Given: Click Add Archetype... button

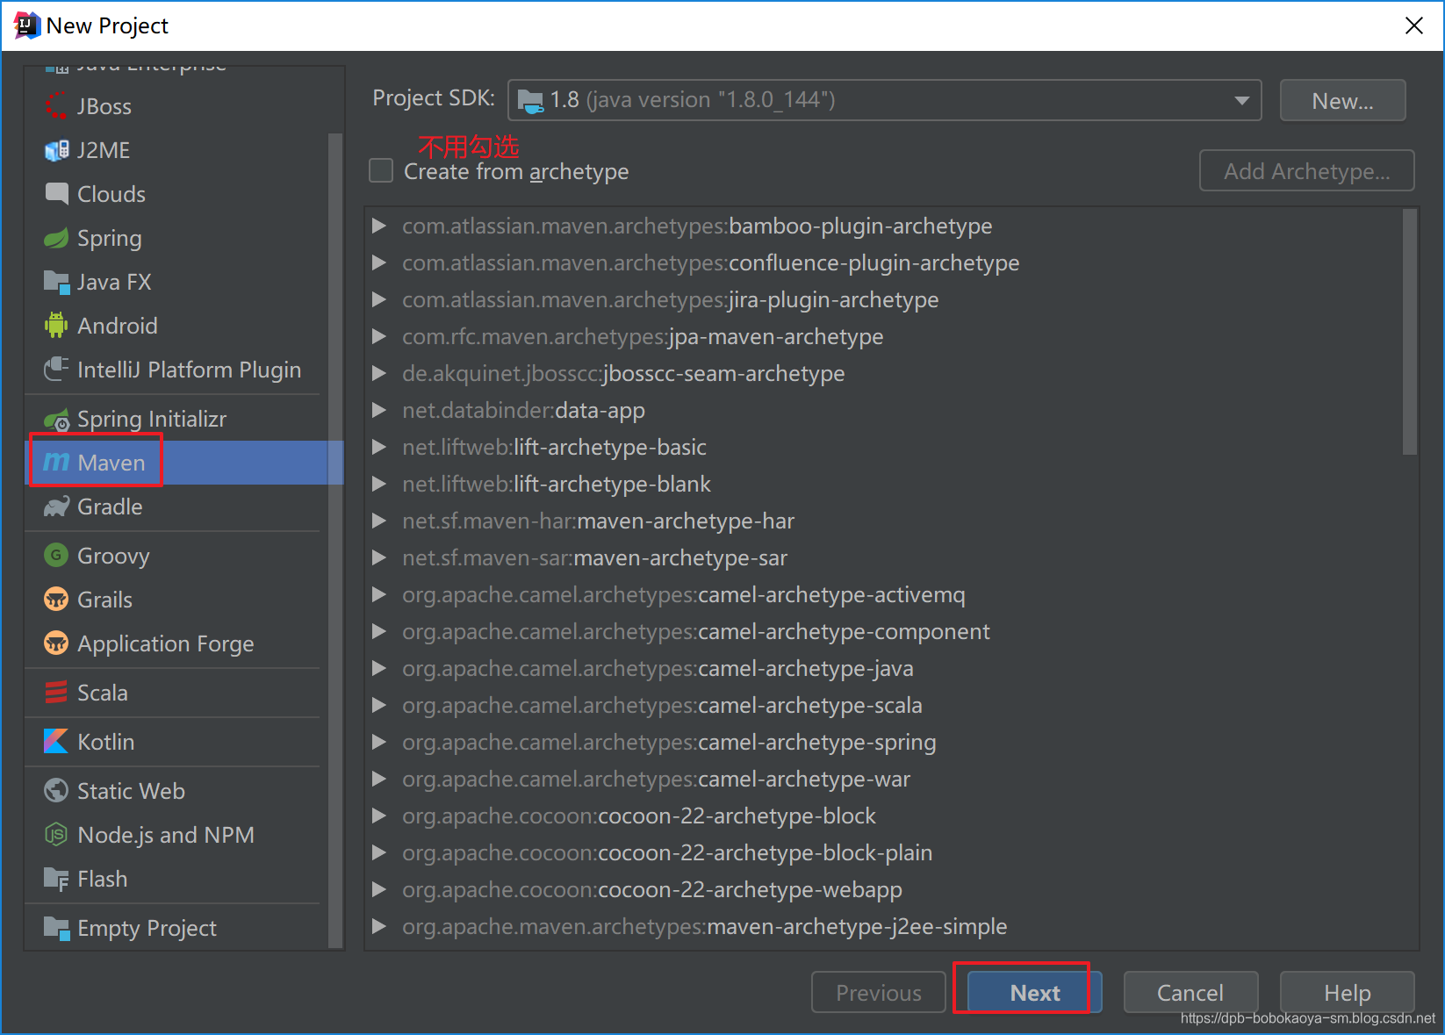Looking at the screenshot, I should (x=1306, y=170).
